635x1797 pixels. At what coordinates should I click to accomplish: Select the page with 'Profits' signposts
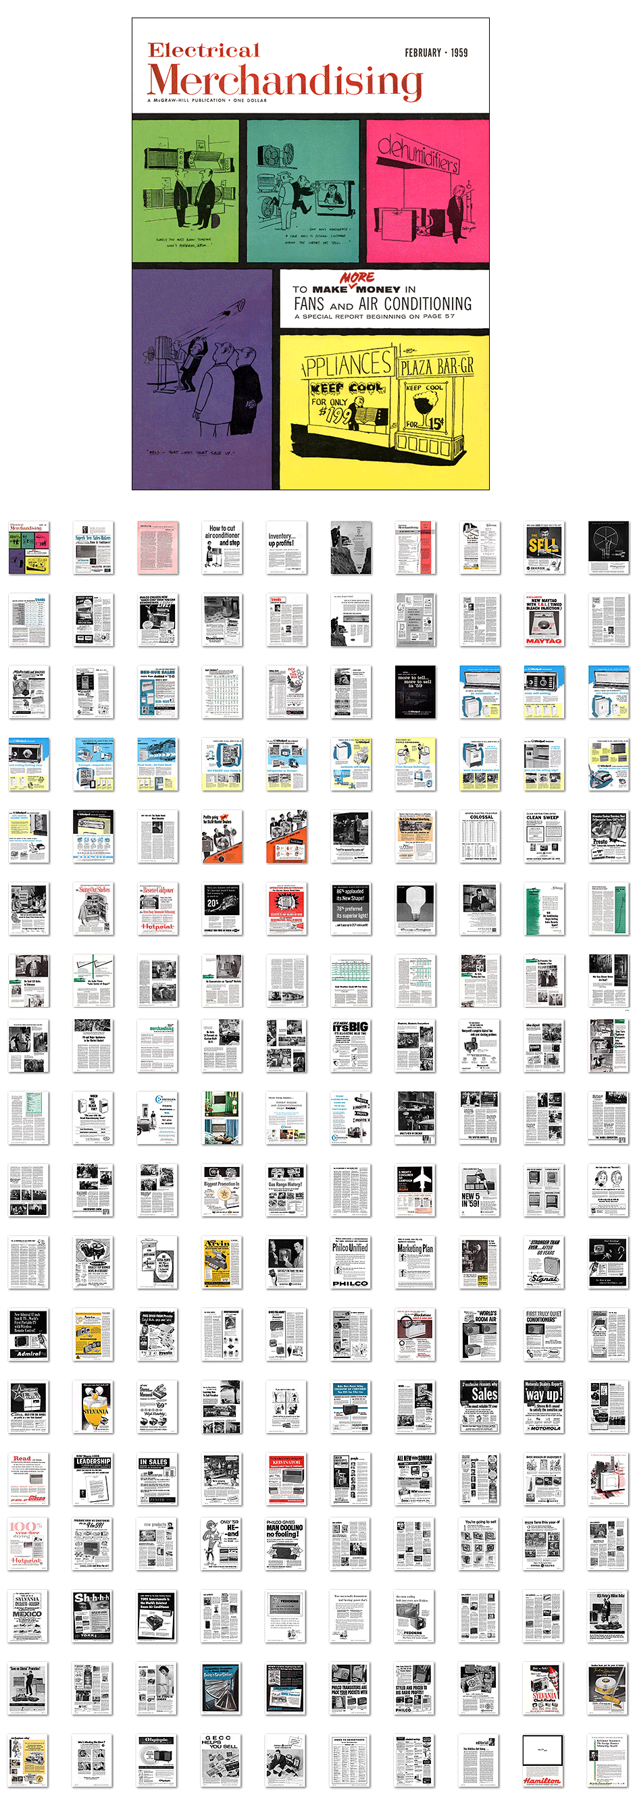[351, 1118]
